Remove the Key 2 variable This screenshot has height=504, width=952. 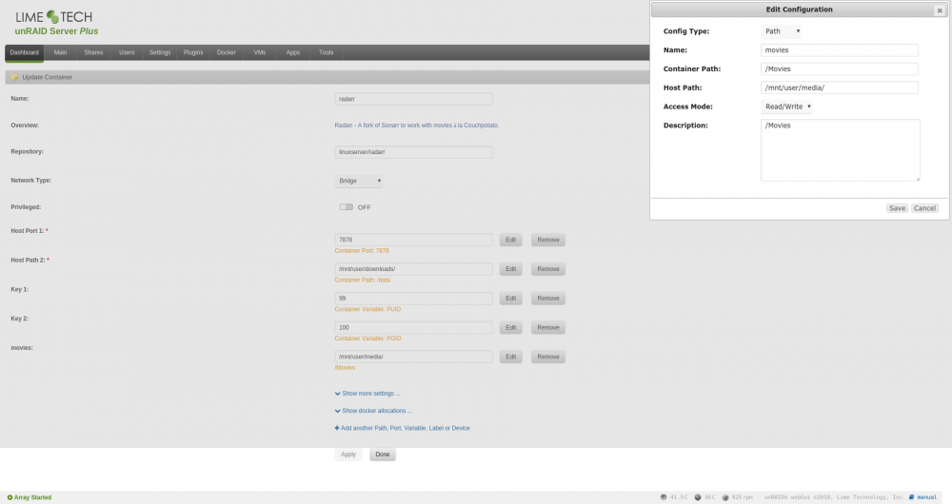pyautogui.click(x=548, y=327)
